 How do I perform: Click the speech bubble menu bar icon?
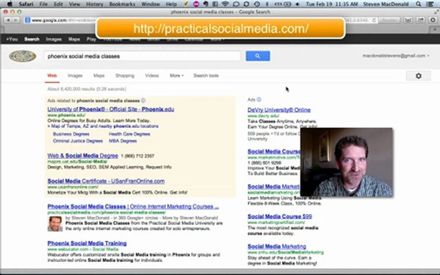236,4
